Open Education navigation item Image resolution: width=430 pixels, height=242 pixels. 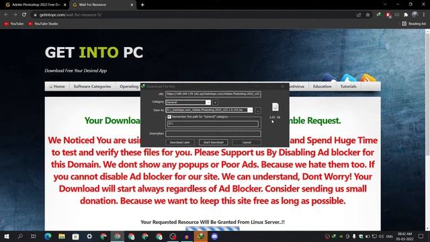tap(322, 87)
